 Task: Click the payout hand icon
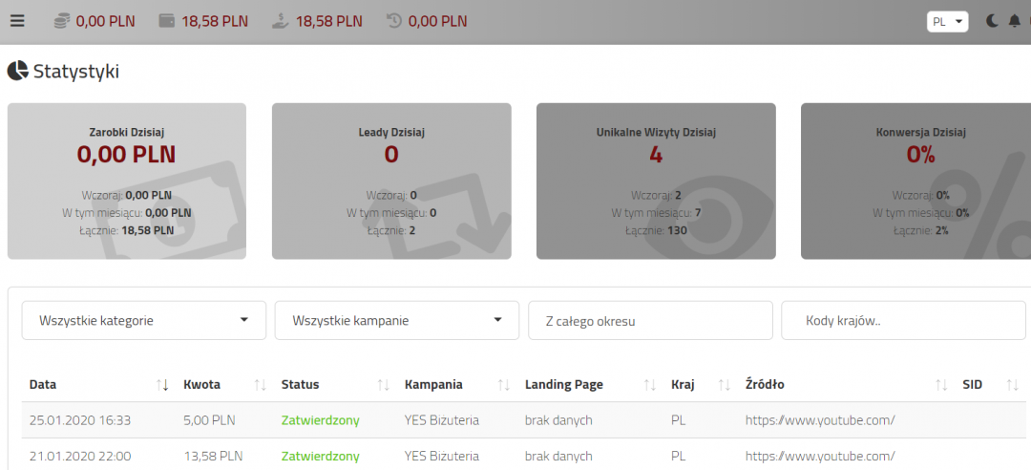click(x=280, y=21)
